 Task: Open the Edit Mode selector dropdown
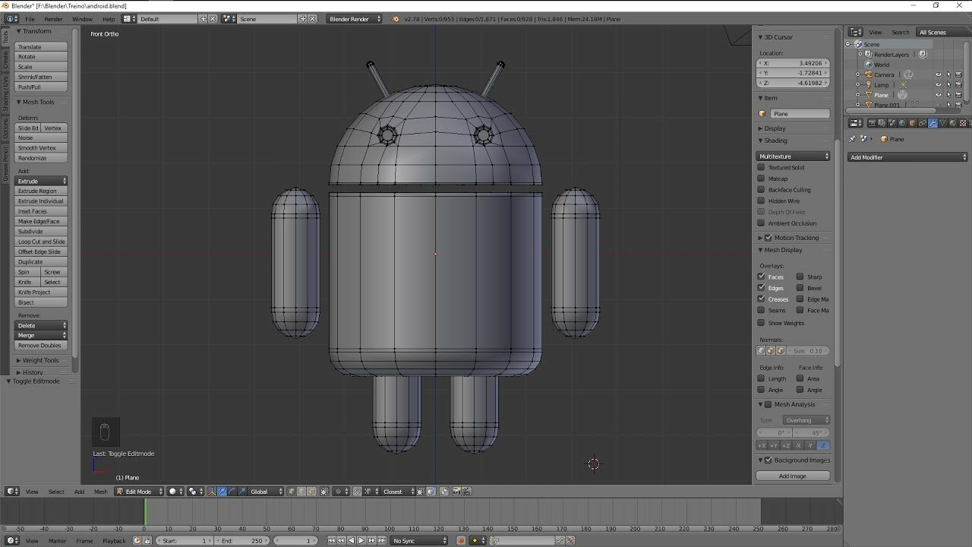139,492
